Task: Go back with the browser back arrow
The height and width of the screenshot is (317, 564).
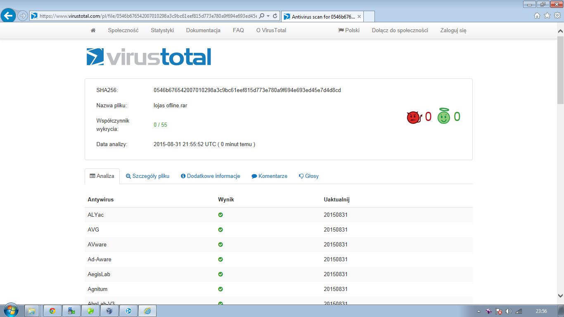Action: click(x=9, y=16)
